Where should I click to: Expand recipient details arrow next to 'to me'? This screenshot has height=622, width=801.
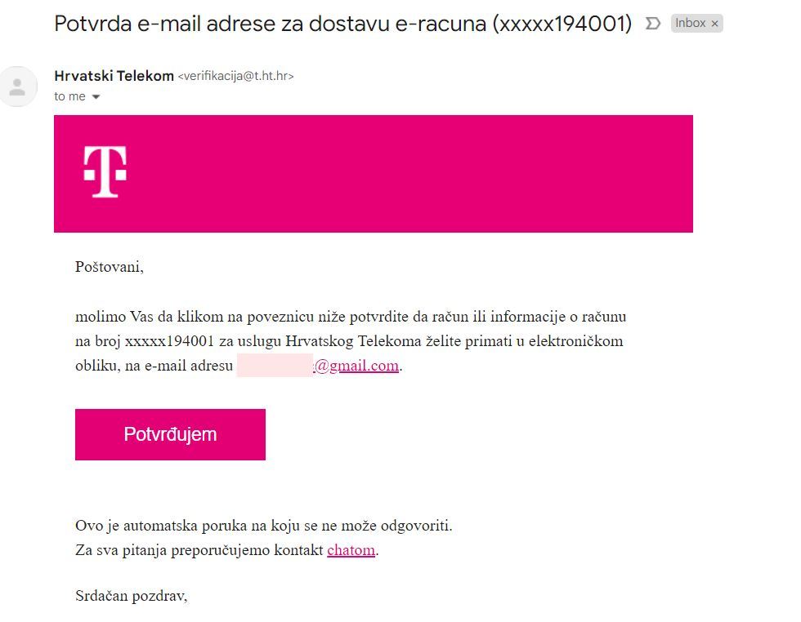point(96,96)
